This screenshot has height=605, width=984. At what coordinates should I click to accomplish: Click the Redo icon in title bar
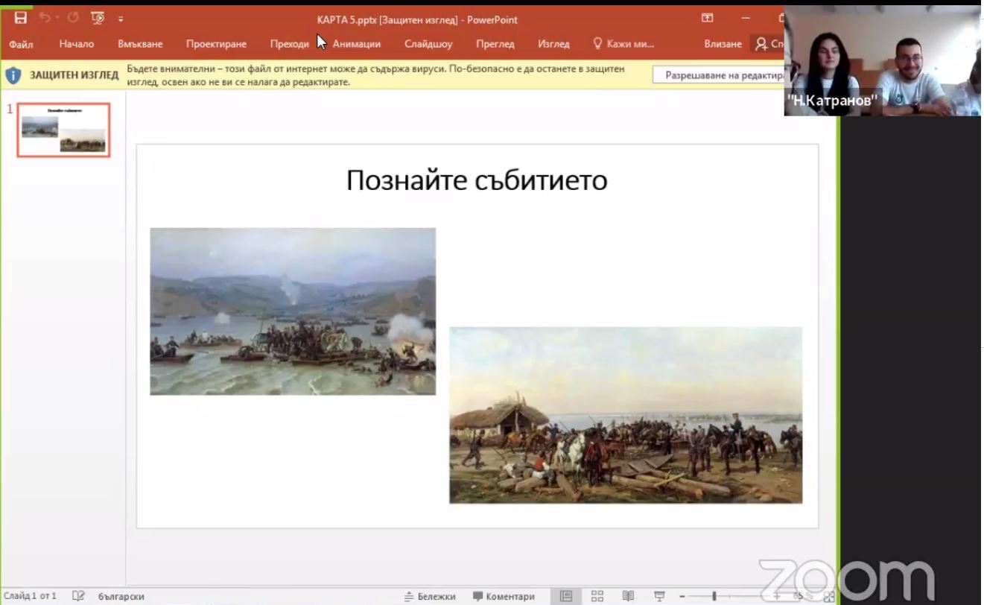(x=72, y=18)
